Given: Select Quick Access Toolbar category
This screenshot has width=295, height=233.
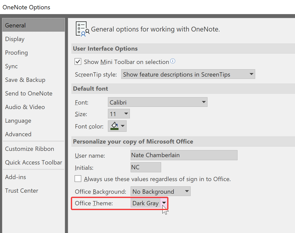Looking at the screenshot, I should [34, 162].
